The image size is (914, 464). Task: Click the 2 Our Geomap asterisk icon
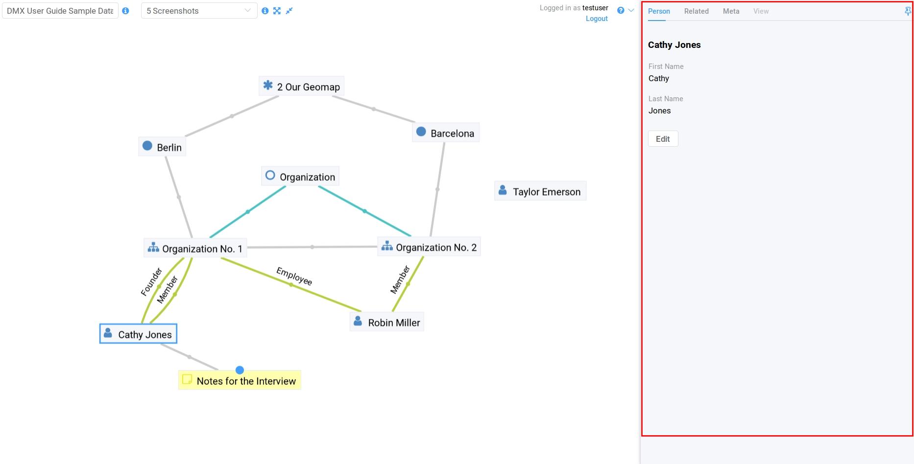(x=268, y=86)
